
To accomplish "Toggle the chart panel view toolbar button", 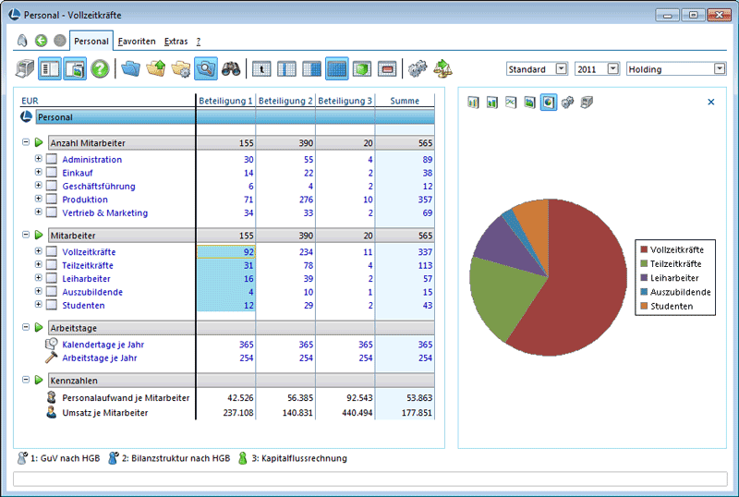I will click(75, 69).
